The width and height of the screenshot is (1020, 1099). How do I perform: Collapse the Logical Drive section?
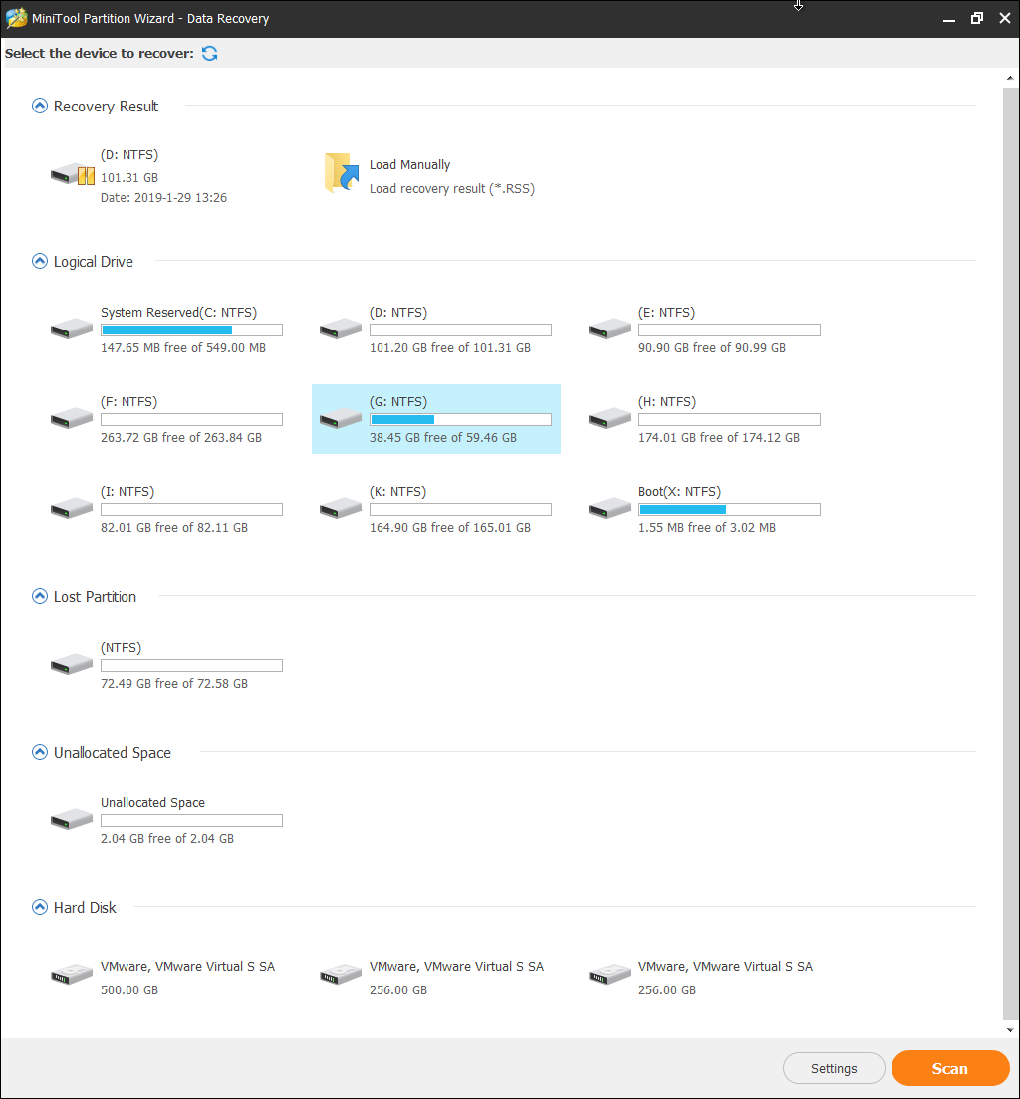40,262
